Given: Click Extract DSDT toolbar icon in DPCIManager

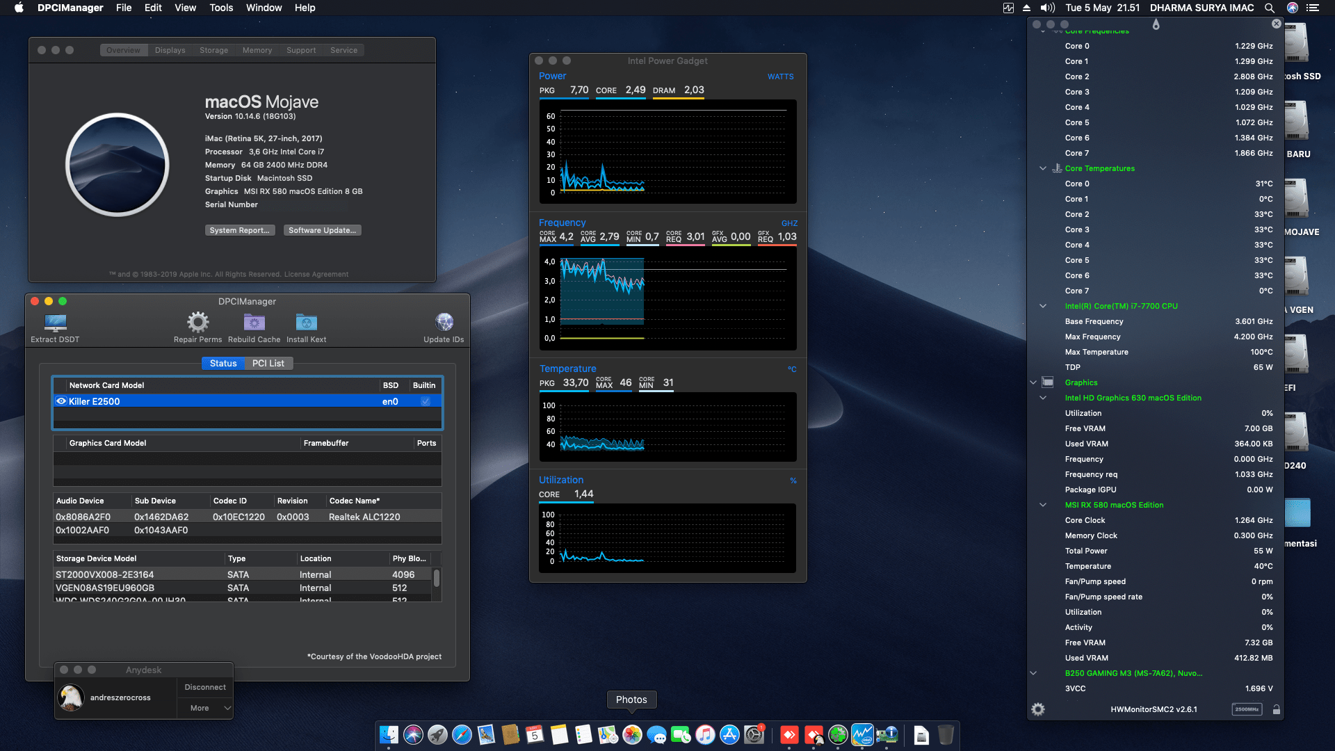Looking at the screenshot, I should (55, 323).
